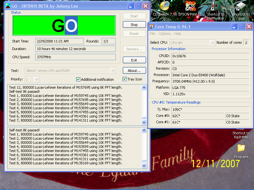Viewport: 254px width, 190px height.
Task: Click the C0 State field for Core #0
Action: coord(237,116)
